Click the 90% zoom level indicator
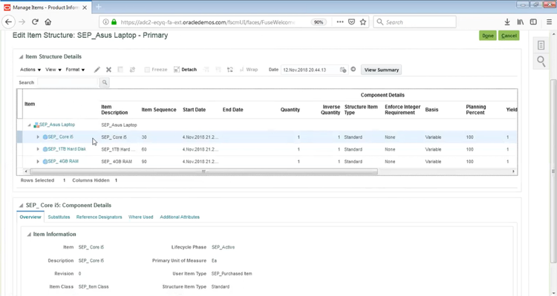This screenshot has width=557, height=296. coord(319,22)
